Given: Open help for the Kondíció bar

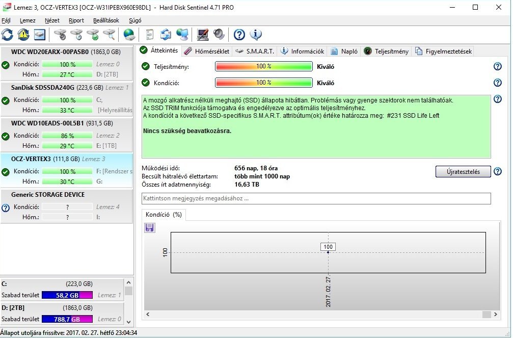Looking at the screenshot, I should click(497, 83).
